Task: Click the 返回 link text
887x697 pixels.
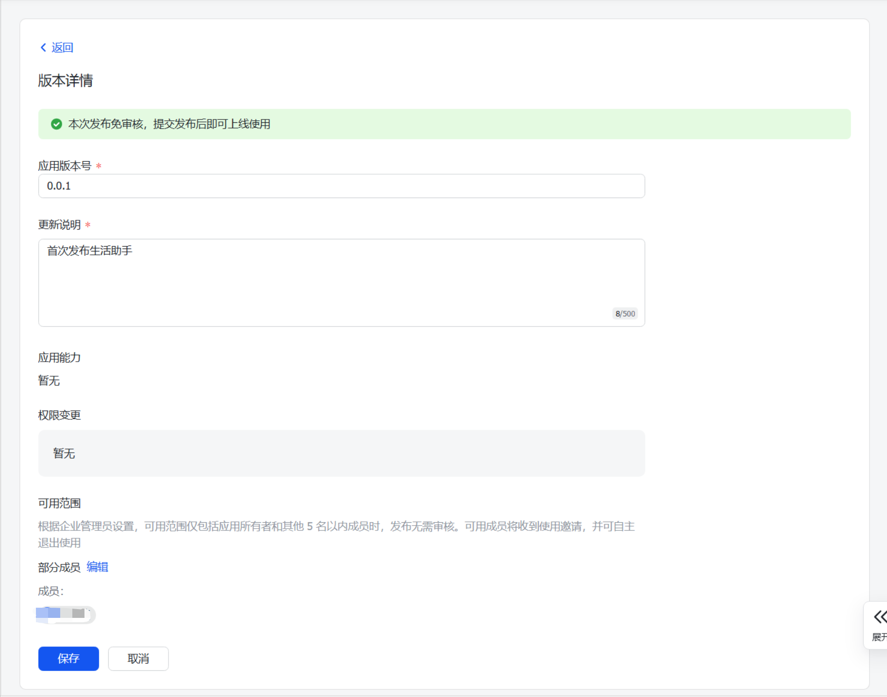Action: pyautogui.click(x=62, y=48)
